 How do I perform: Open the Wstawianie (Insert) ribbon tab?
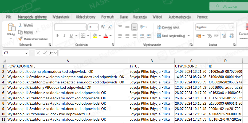click(x=61, y=17)
